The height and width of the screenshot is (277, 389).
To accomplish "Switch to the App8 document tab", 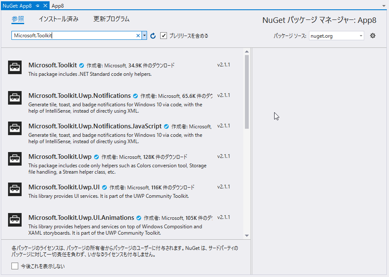I will (57, 6).
